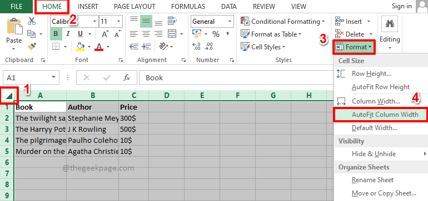This screenshot has width=428, height=201.
Task: Click Merge & Center icon
Action: pos(172,34)
